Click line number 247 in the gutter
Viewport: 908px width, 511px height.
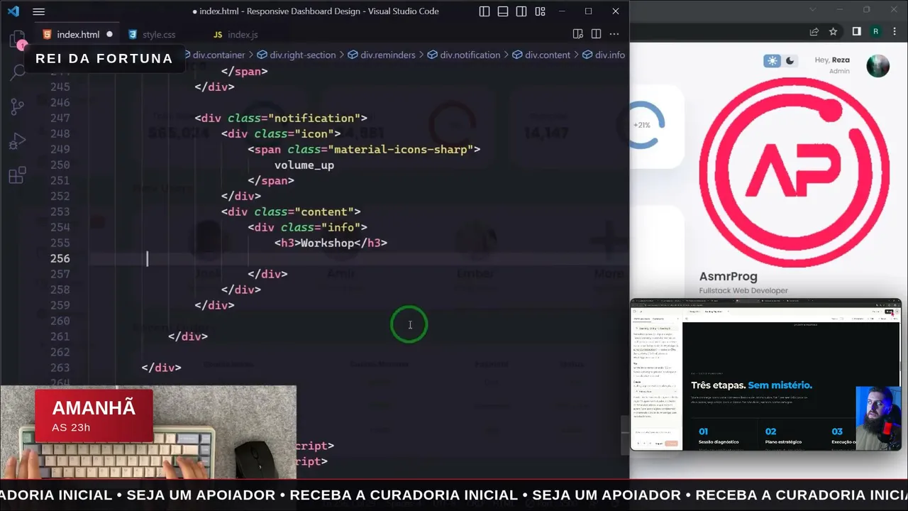tap(60, 118)
